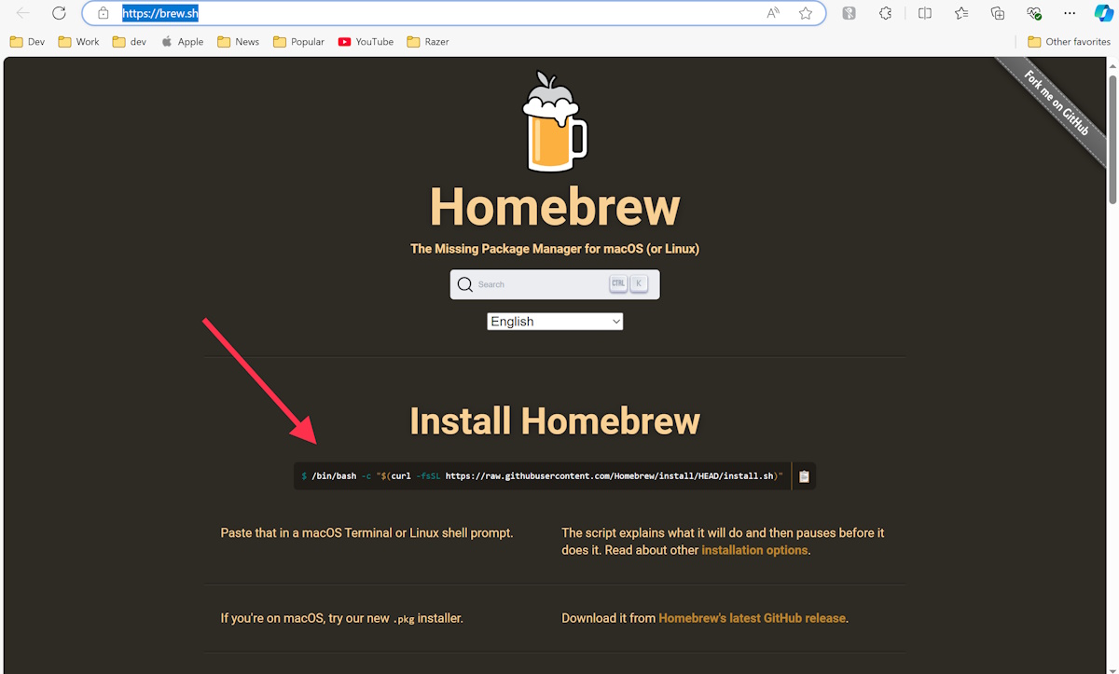
Task: Click the Homebrew search field
Action: click(x=555, y=284)
